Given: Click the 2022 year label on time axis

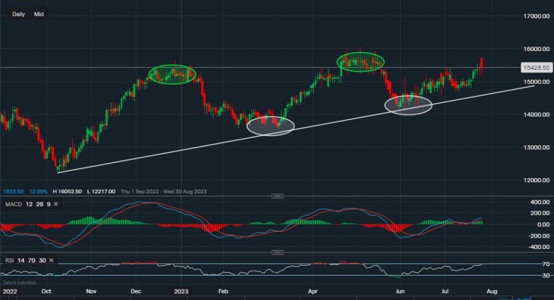Looking at the screenshot, I should pos(9,290).
